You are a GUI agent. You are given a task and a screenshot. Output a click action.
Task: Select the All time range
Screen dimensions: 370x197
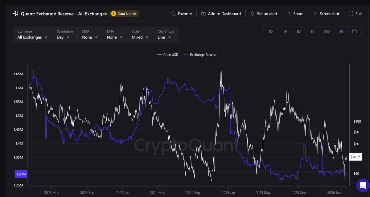pyautogui.click(x=341, y=31)
